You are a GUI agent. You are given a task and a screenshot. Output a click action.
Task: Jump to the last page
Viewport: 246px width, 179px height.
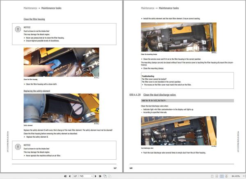[100, 176]
